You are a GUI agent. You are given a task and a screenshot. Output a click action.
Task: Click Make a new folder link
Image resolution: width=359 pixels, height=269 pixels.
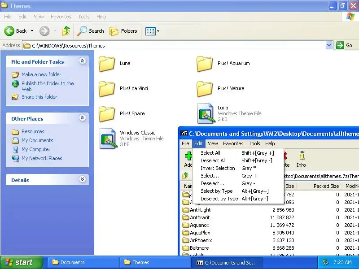tap(41, 74)
